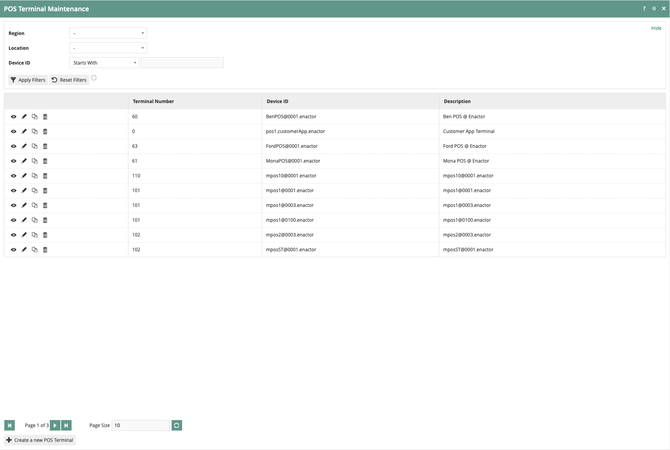Copy the pos1.customerApp.enactor terminal
This screenshot has height=450, width=670.
pyautogui.click(x=35, y=131)
